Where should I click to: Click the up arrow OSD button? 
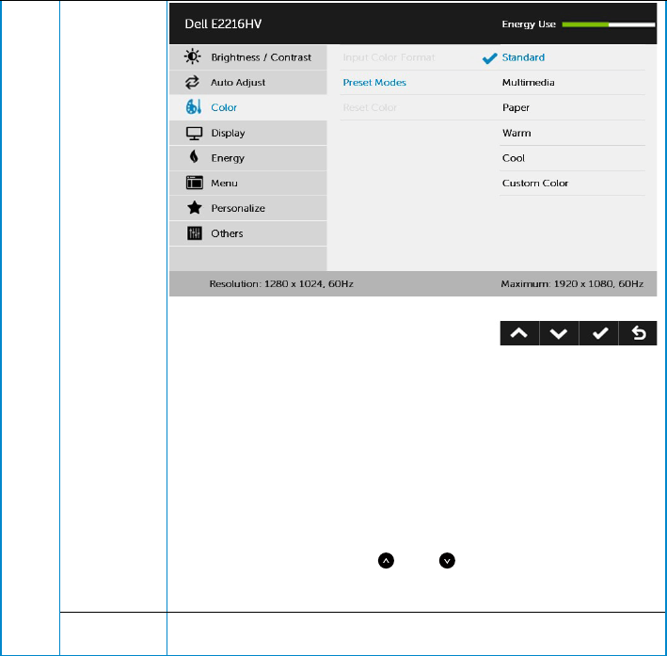[x=519, y=333]
